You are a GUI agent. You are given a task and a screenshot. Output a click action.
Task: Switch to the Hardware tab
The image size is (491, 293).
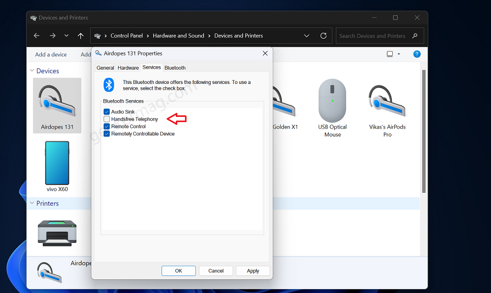128,68
